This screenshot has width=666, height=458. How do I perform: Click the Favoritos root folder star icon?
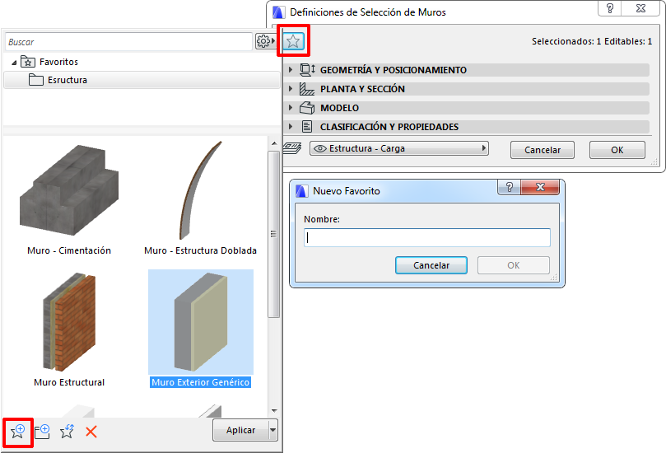pos(28,62)
